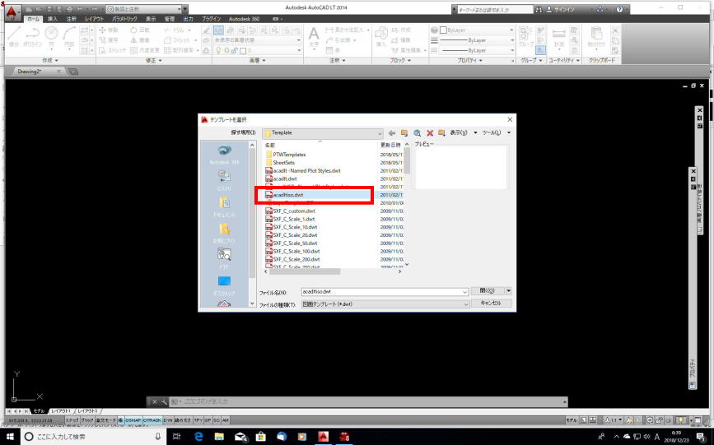Viewport: 714px width, 445px height.
Task: Switch to the Annotate ribbon tab
Action: (x=72, y=19)
